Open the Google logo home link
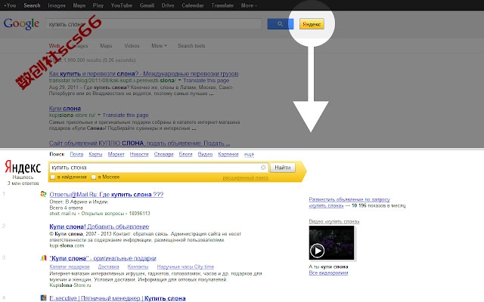 (21, 23)
